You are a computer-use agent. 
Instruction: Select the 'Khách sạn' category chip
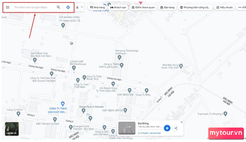pos(118,7)
